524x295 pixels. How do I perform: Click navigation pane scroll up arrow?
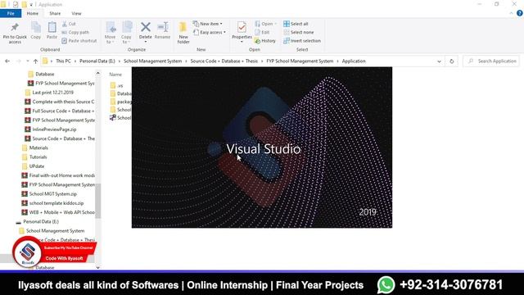[x=98, y=73]
